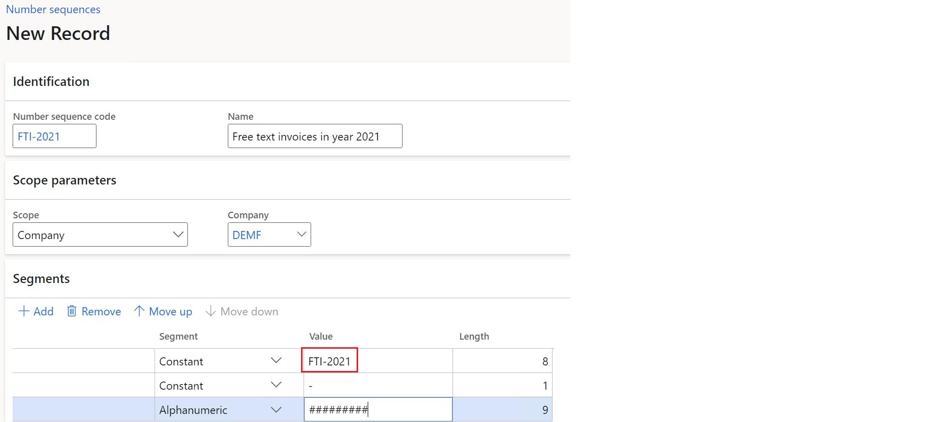
Task: Click the Remove trash icon
Action: coord(72,311)
